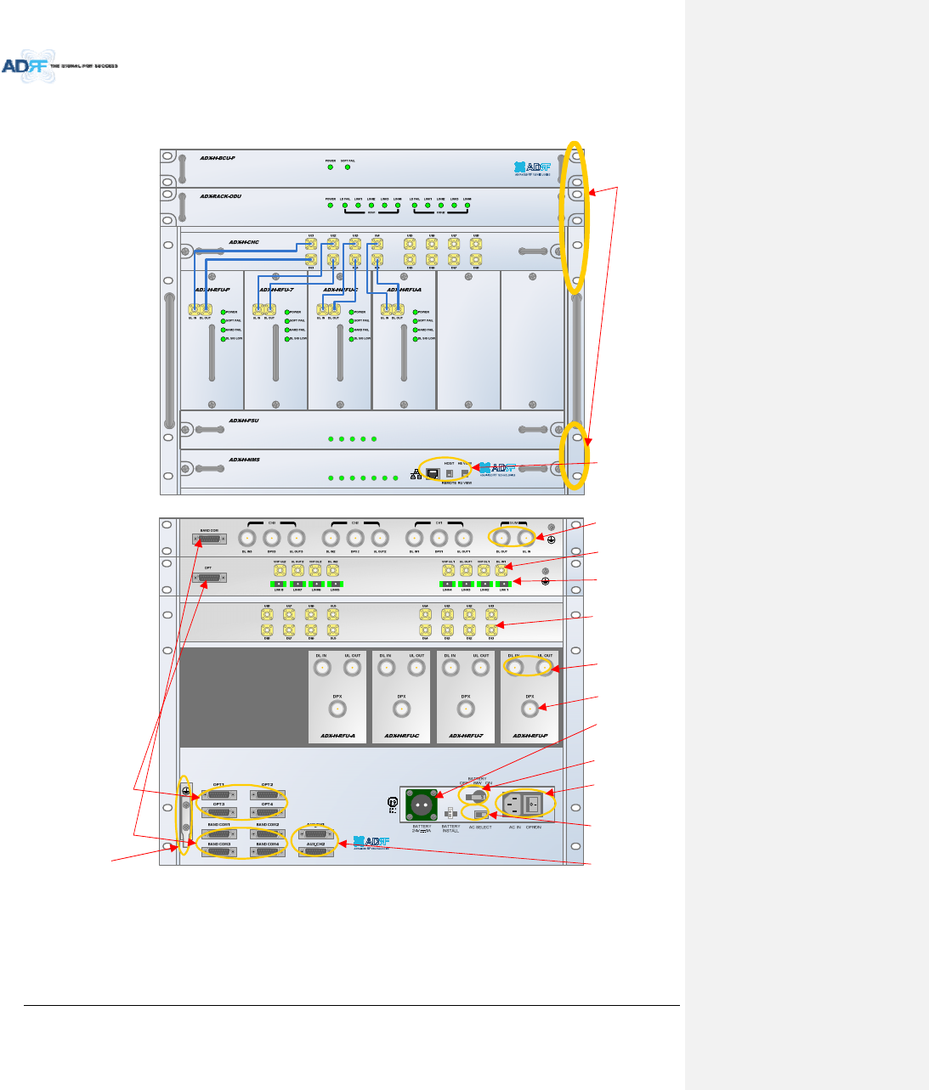Toggle the HE VIEW switch on the NMS module

[x=465, y=473]
